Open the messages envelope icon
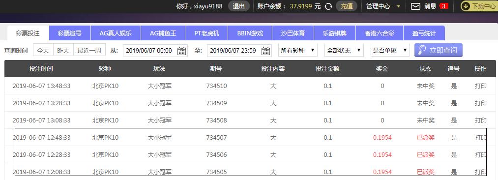Screen dimensions: 498x180 [x=415, y=6]
